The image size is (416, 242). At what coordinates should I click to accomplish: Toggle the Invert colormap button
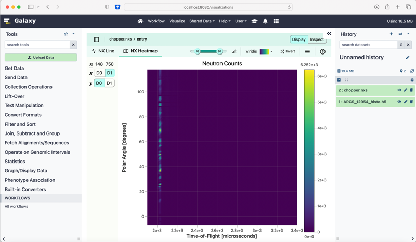coord(288,51)
